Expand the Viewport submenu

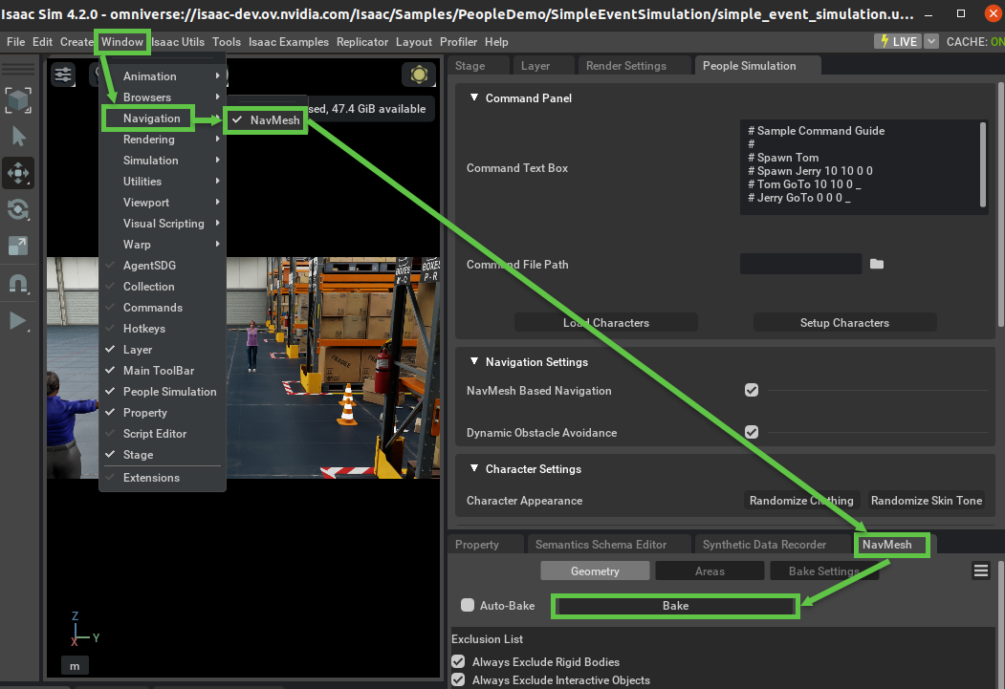162,203
